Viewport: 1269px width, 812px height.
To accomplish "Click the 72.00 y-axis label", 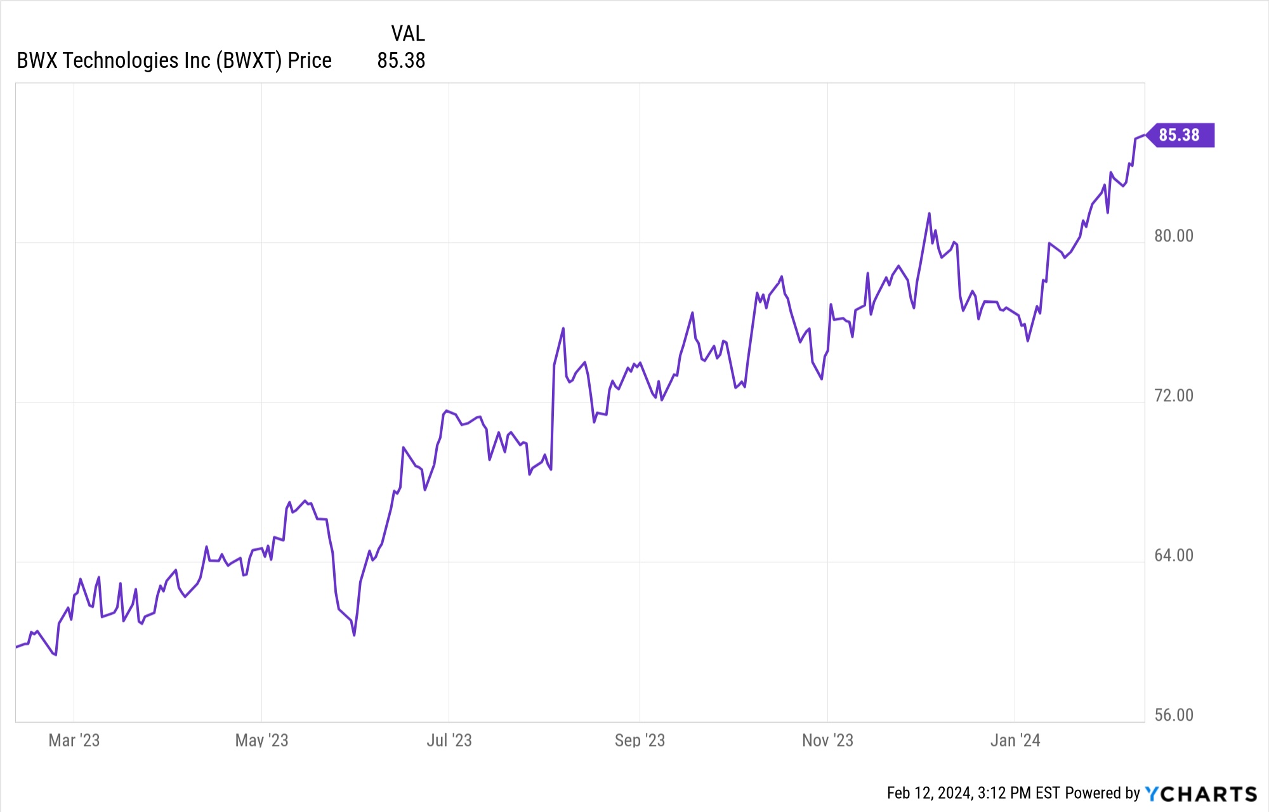I will click(1174, 396).
